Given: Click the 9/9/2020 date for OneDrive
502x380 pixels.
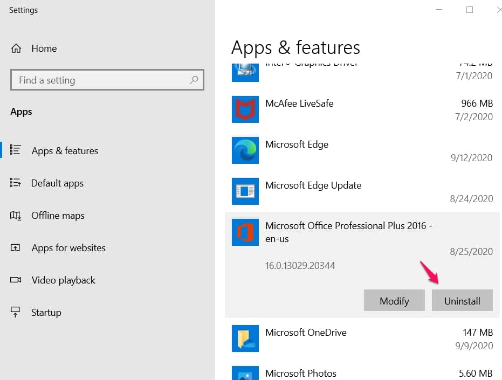Looking at the screenshot, I should tap(474, 346).
